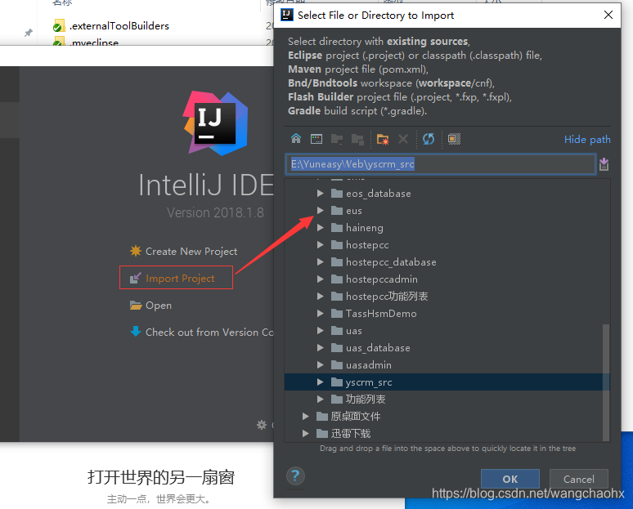633x509 pixels.
Task: Select the uasadmin folder row
Action: coord(443,365)
